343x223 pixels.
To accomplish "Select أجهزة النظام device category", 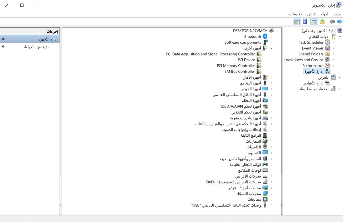I will 252,101.
